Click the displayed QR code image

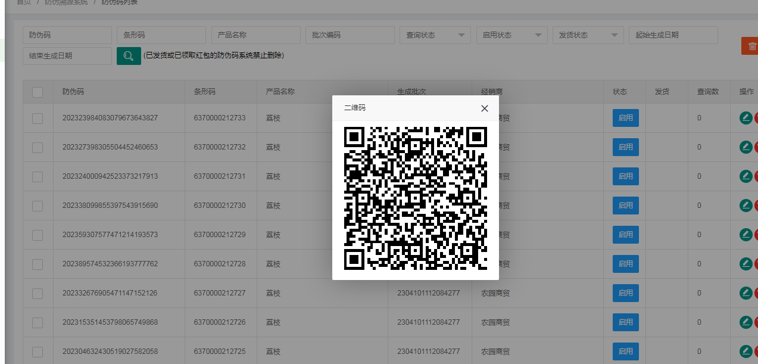tap(416, 198)
